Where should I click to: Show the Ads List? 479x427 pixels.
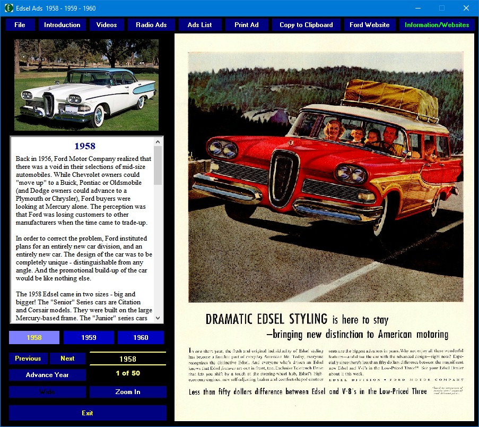(200, 25)
